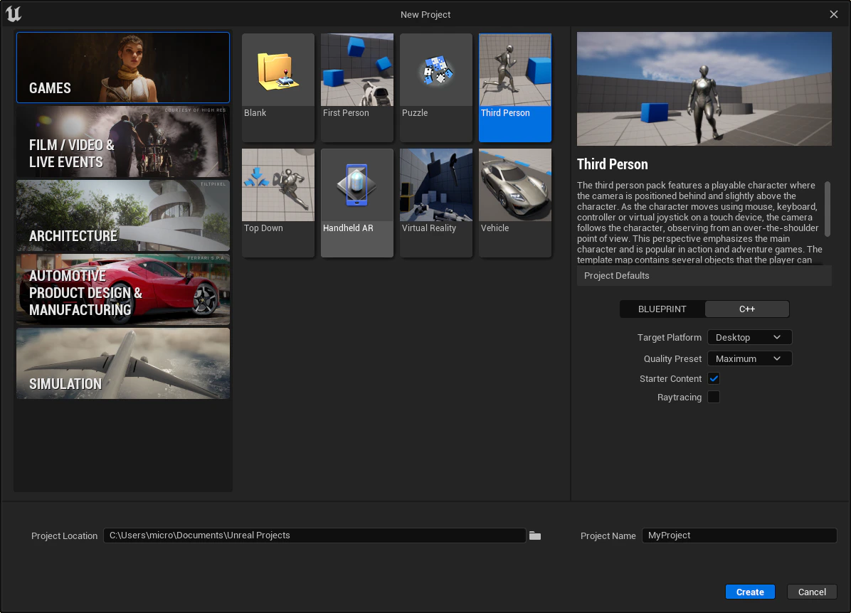This screenshot has width=851, height=613.
Task: Select the Top Down template
Action: coord(278,186)
